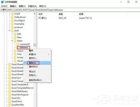This screenshot has width=140, height=107.
Task: Select the Edit key label
Action: click(19, 34)
